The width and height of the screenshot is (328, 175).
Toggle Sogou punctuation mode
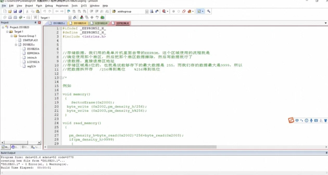[x=302, y=120]
